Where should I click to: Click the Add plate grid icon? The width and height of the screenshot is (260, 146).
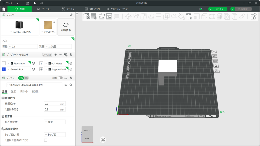(x=94, y=16)
